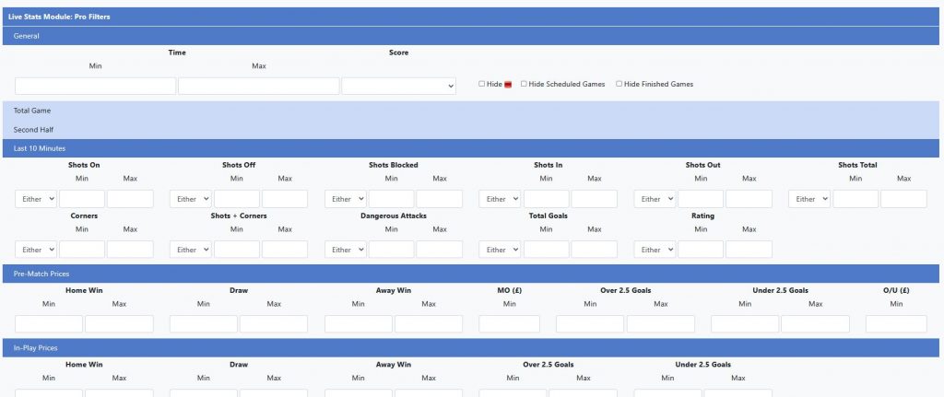Screen dimensions: 944x397
Task: Expand the Second Half section
Action: (32, 130)
